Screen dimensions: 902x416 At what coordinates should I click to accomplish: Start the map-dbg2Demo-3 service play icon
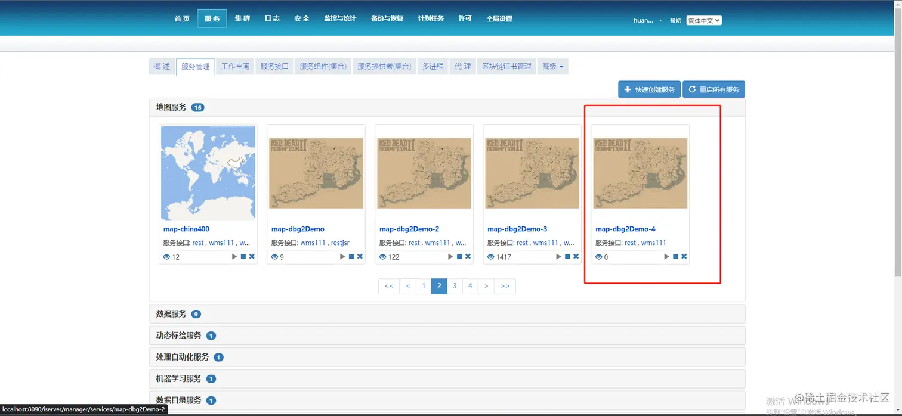pyautogui.click(x=558, y=257)
